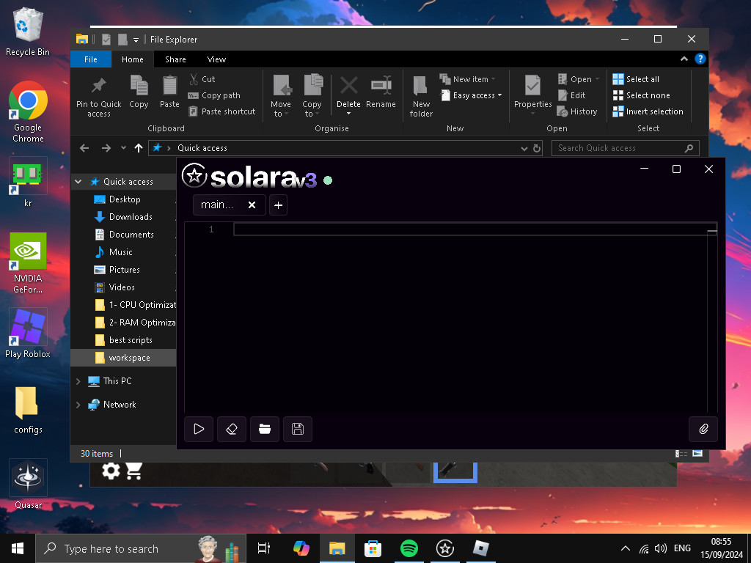Switch to the View ribbon tab

pyautogui.click(x=216, y=59)
